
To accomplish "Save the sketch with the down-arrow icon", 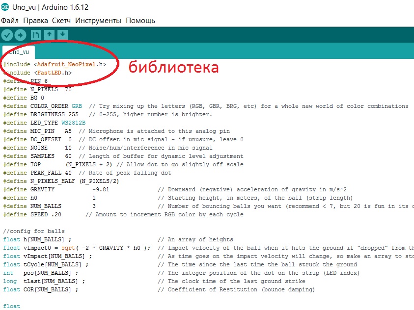I will pyautogui.click(x=62, y=35).
